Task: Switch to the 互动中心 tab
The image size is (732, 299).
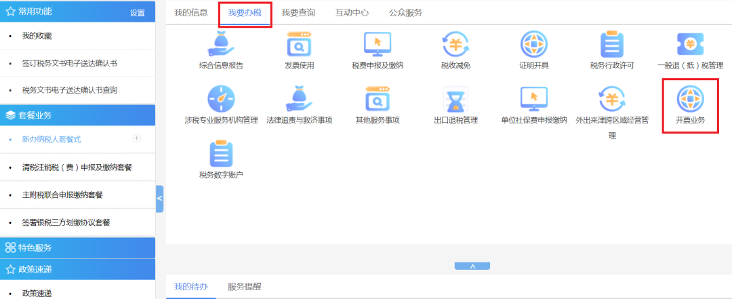Action: [x=352, y=12]
